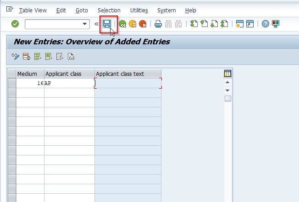Open the Table View menu
The height and width of the screenshot is (202, 299).
(33, 10)
